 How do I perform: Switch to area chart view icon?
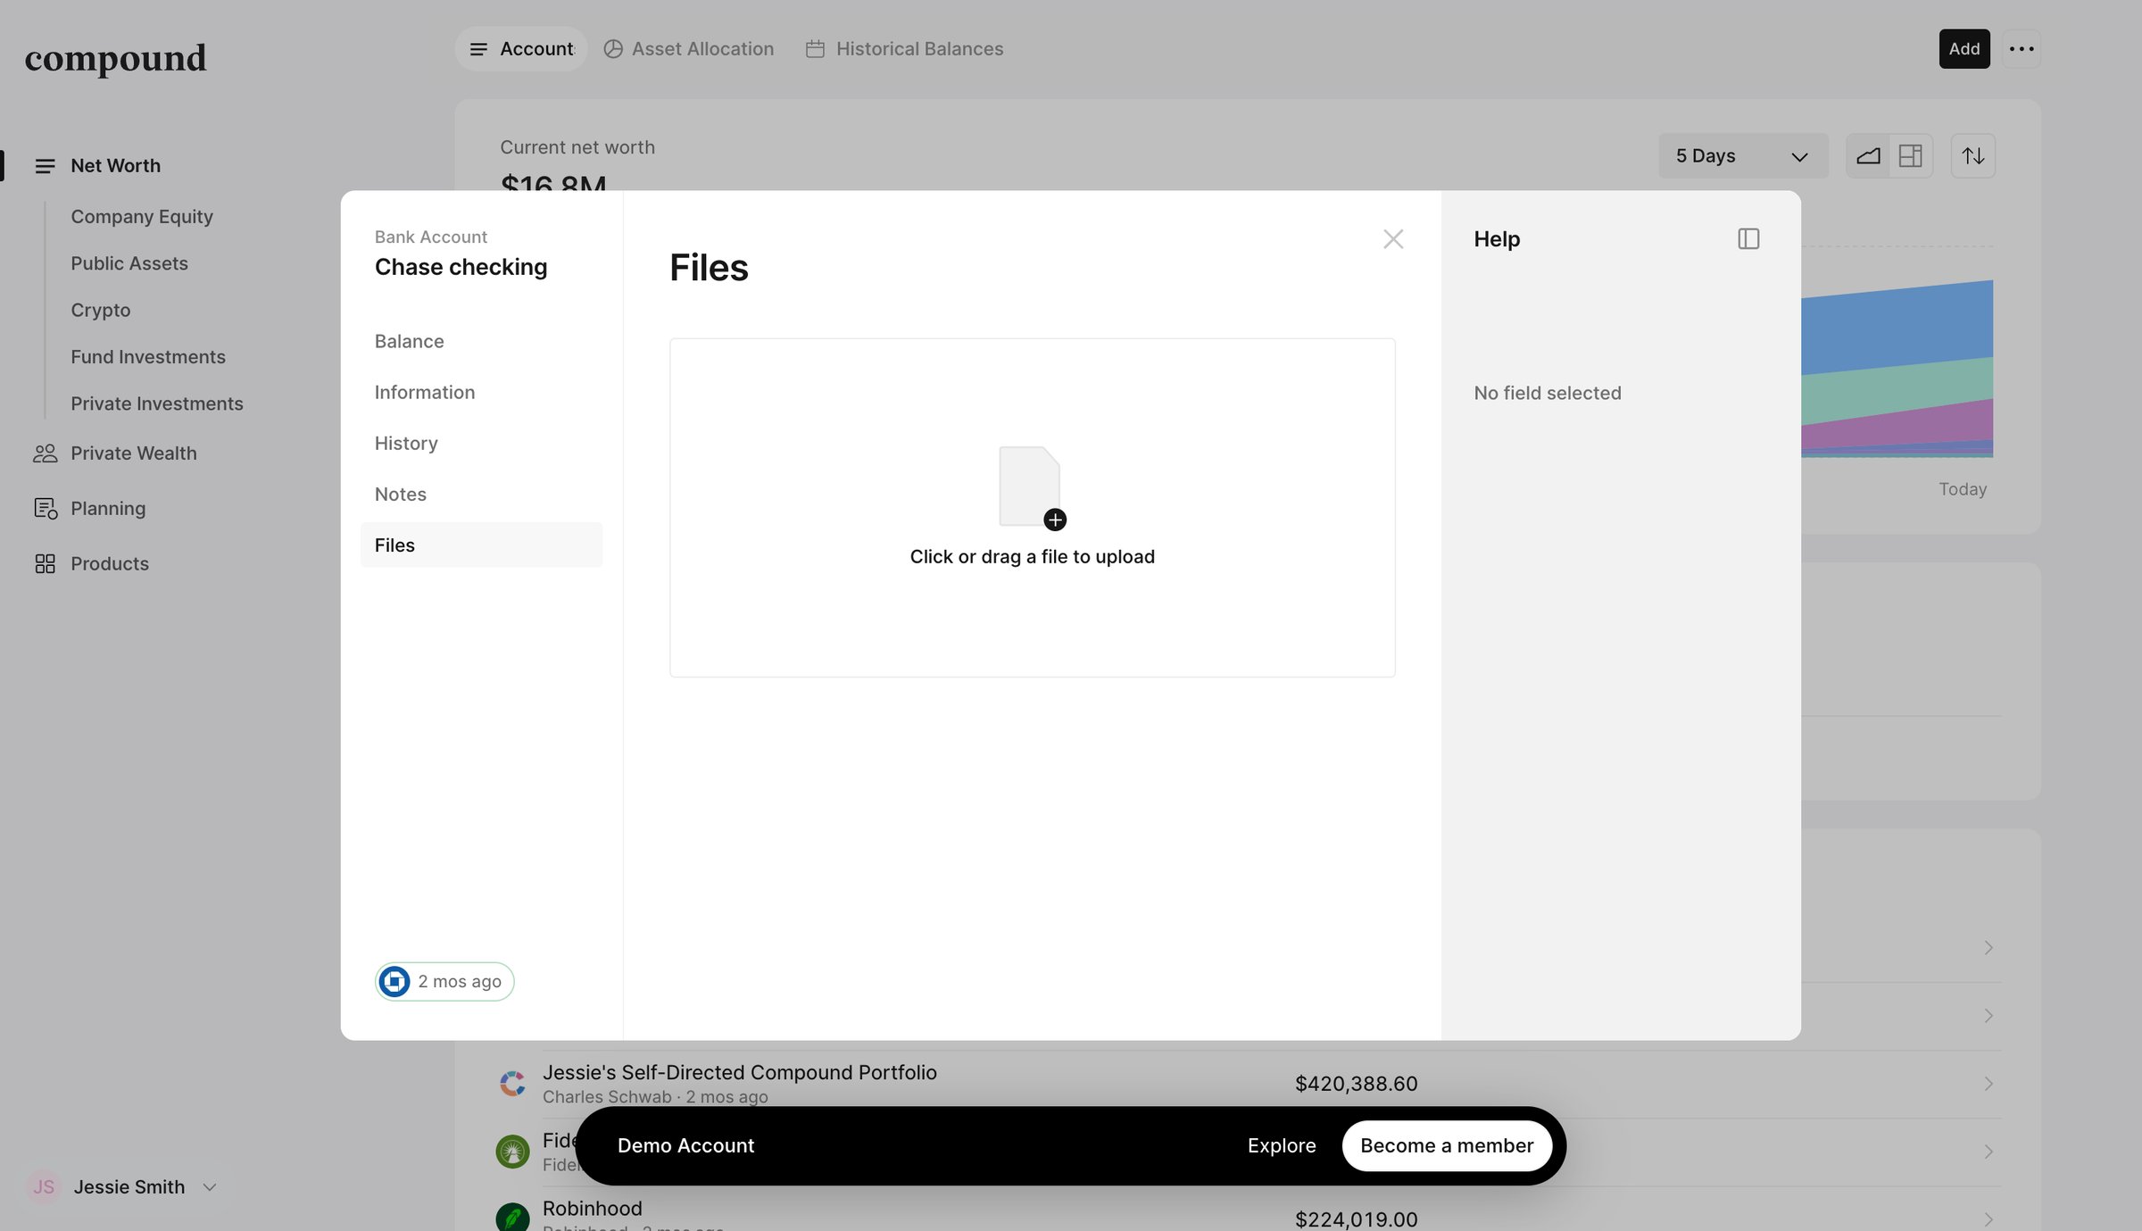(x=1868, y=156)
